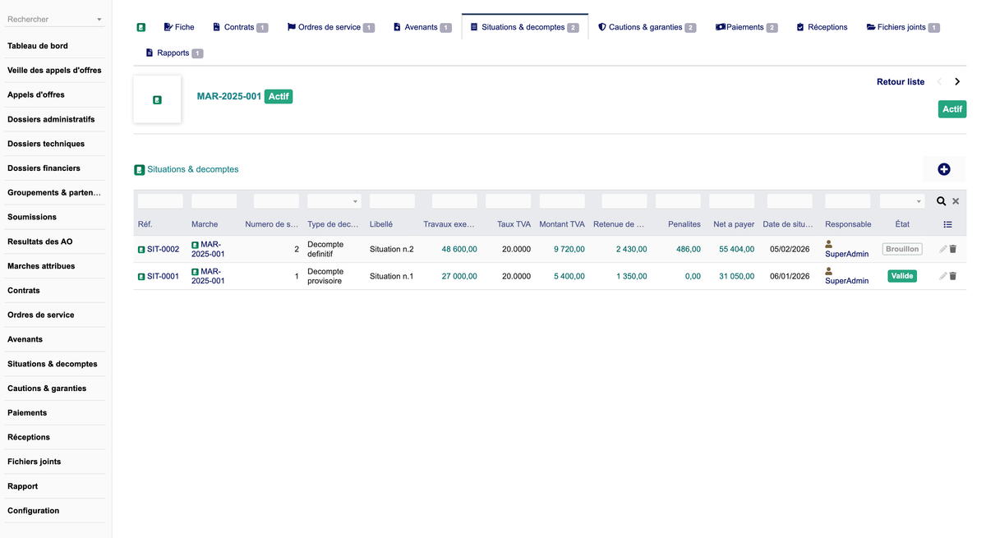Open Dossiers techniques in sidebar

(x=46, y=144)
